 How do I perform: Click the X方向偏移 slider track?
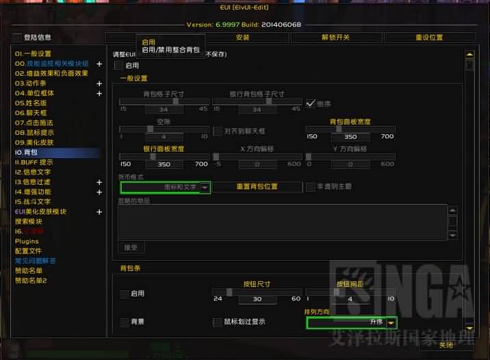[257, 157]
